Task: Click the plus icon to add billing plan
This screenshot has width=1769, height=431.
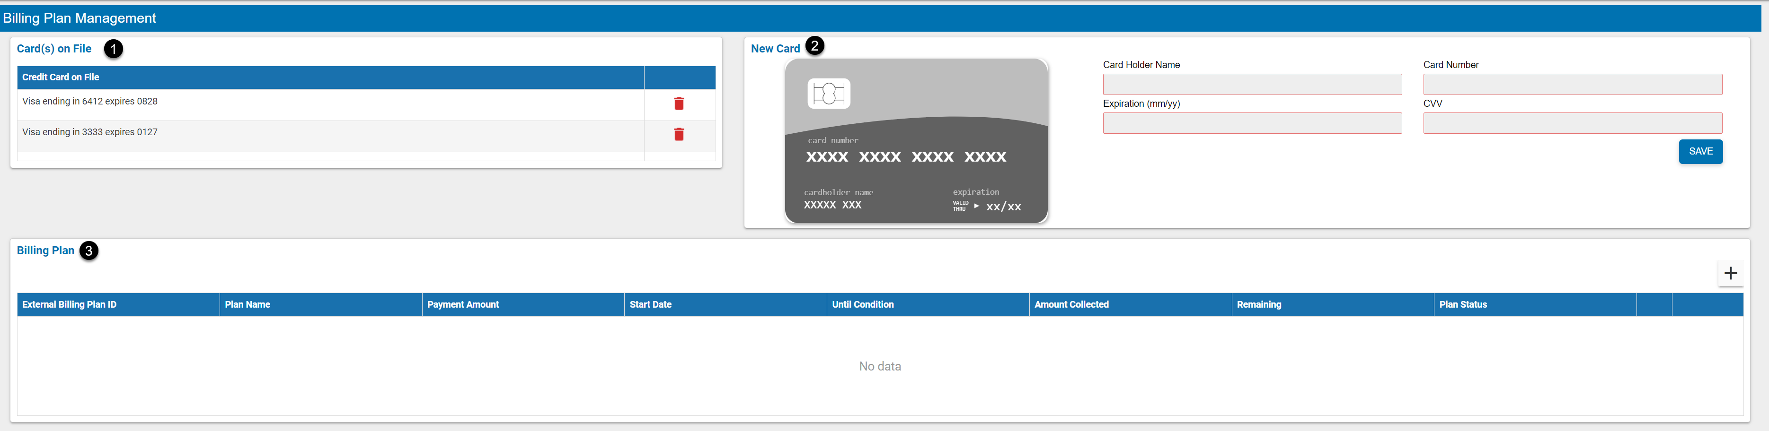Action: click(x=1731, y=273)
